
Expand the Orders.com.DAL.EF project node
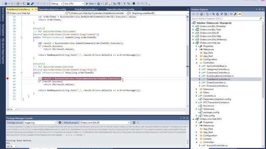pyautogui.click(x=193, y=33)
